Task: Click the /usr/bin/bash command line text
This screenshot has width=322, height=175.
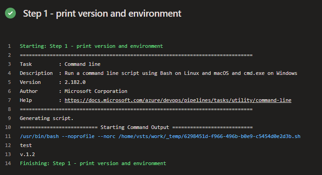Action: pos(160,136)
